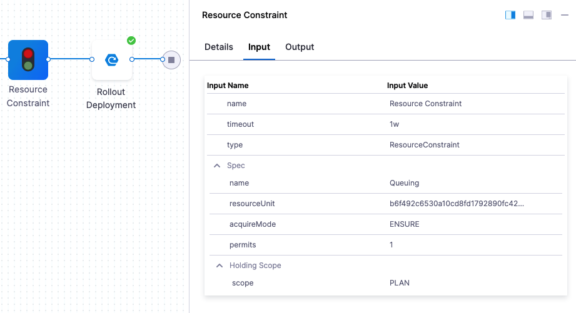Switch to floating panel layout
Viewport: 576px width, 313px height.
tap(547, 15)
